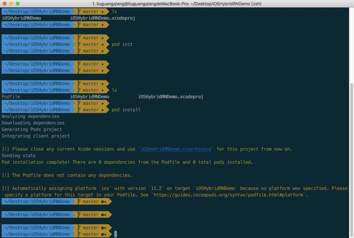Click the yellow minimize window button
This screenshot has height=238, width=354.
[11, 4]
